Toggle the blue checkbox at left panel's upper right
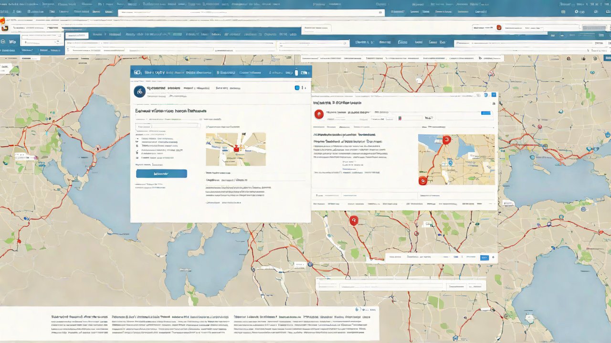 297,88
